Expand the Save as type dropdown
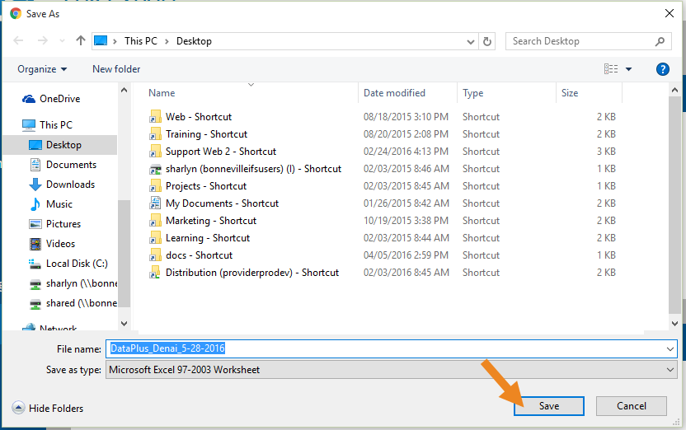Viewport: 686px width, 430px height. (x=670, y=370)
